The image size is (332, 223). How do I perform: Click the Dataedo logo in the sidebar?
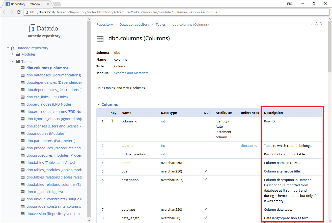click(x=43, y=28)
